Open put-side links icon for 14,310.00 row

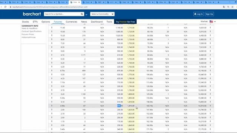pos(210,106)
